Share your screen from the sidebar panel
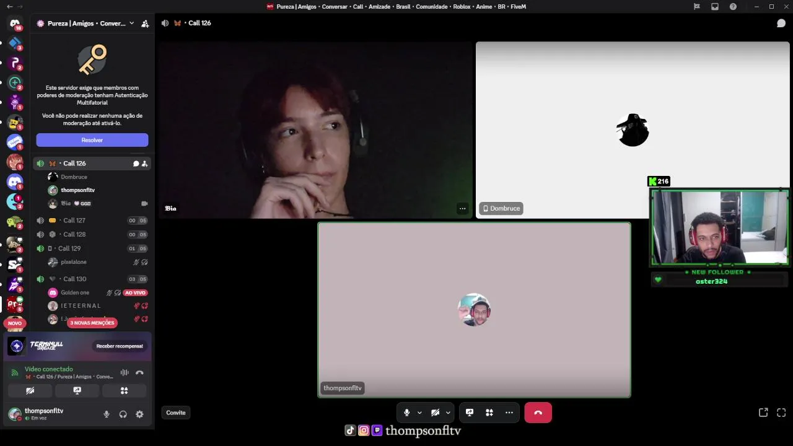Image resolution: width=793 pixels, height=446 pixels. tap(77, 391)
